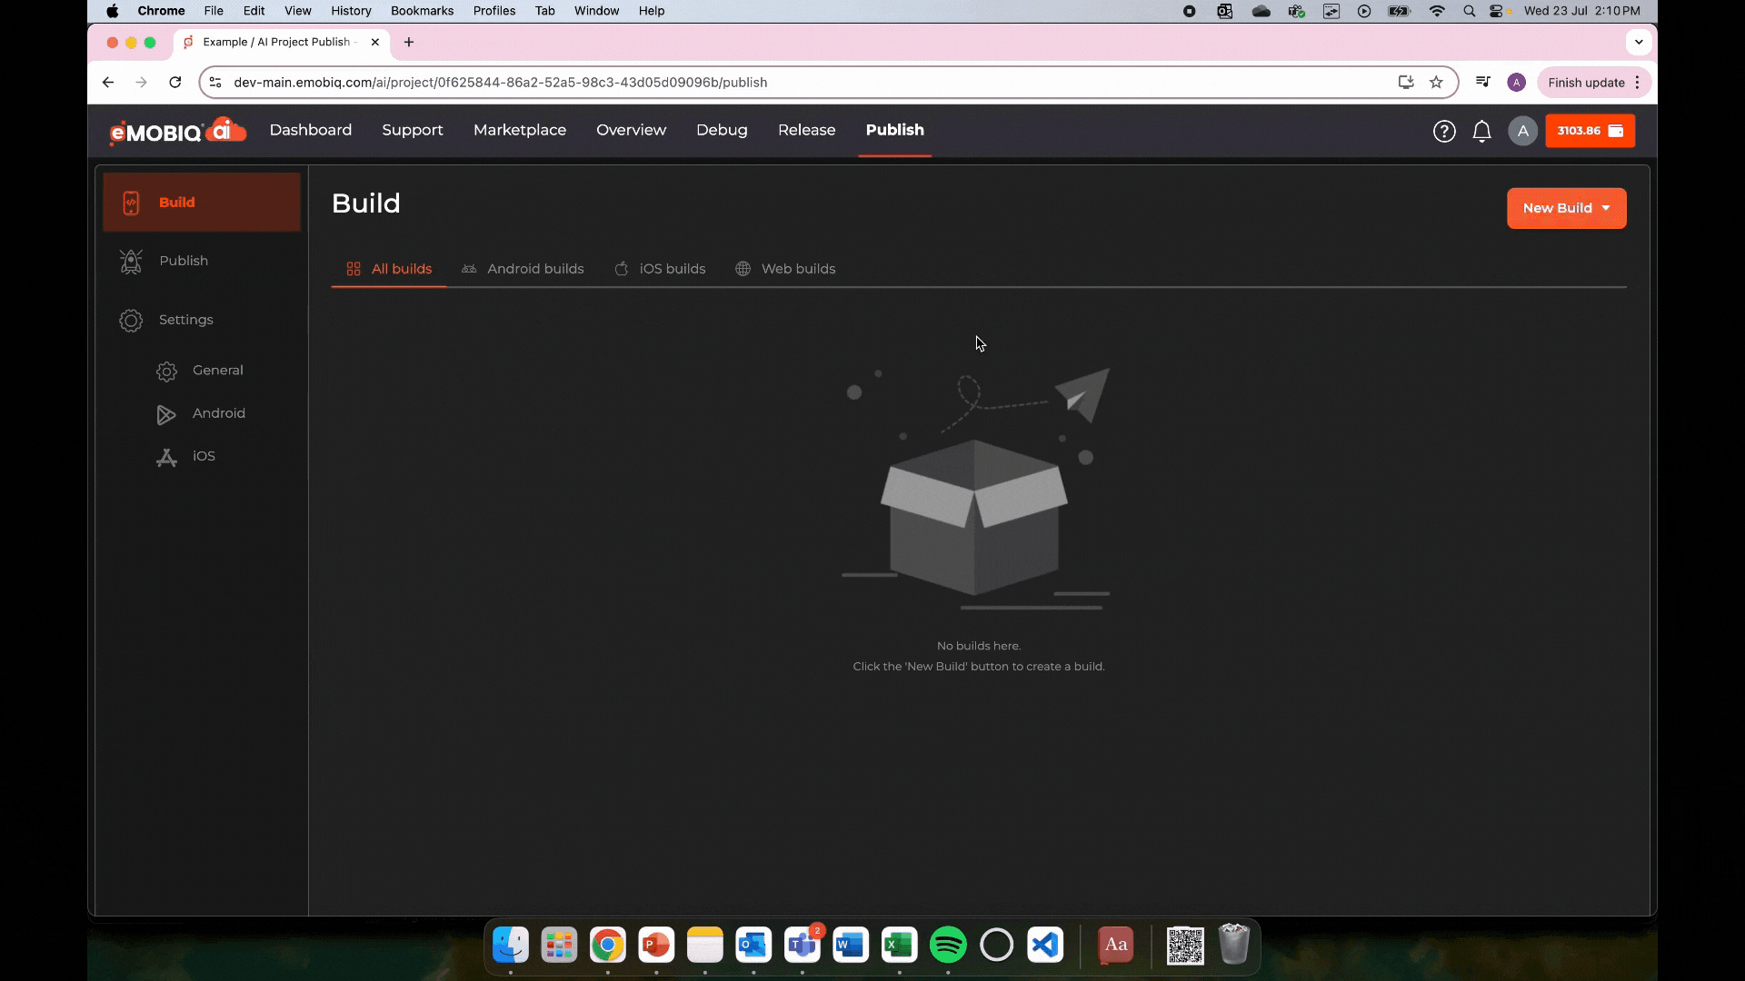
Task: Collapse the Settings sidebar group
Action: coord(185,320)
